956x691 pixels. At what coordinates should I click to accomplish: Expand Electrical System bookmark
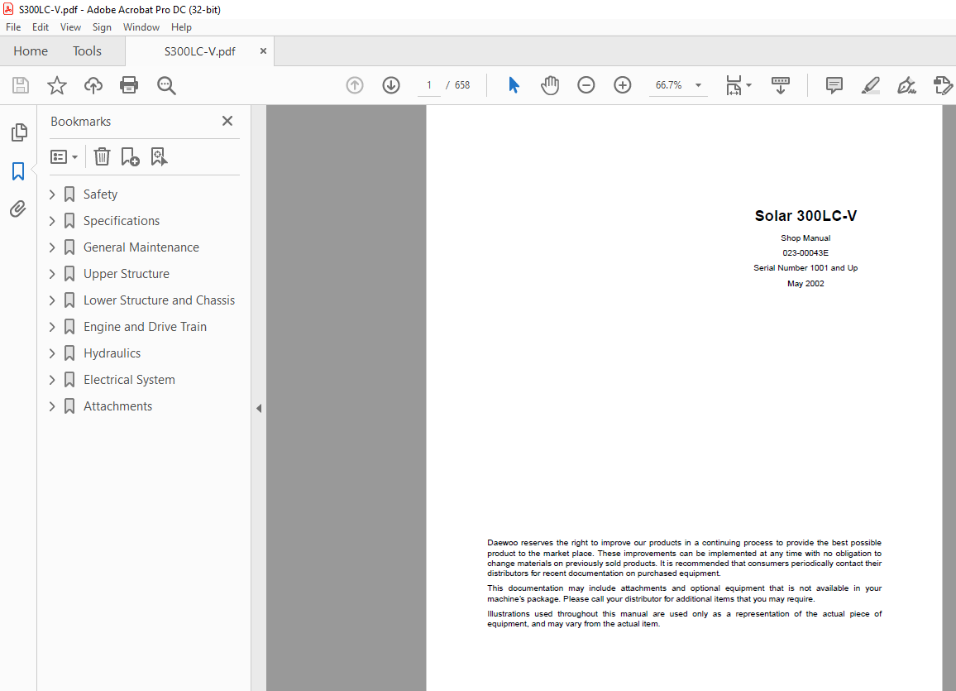pos(52,380)
